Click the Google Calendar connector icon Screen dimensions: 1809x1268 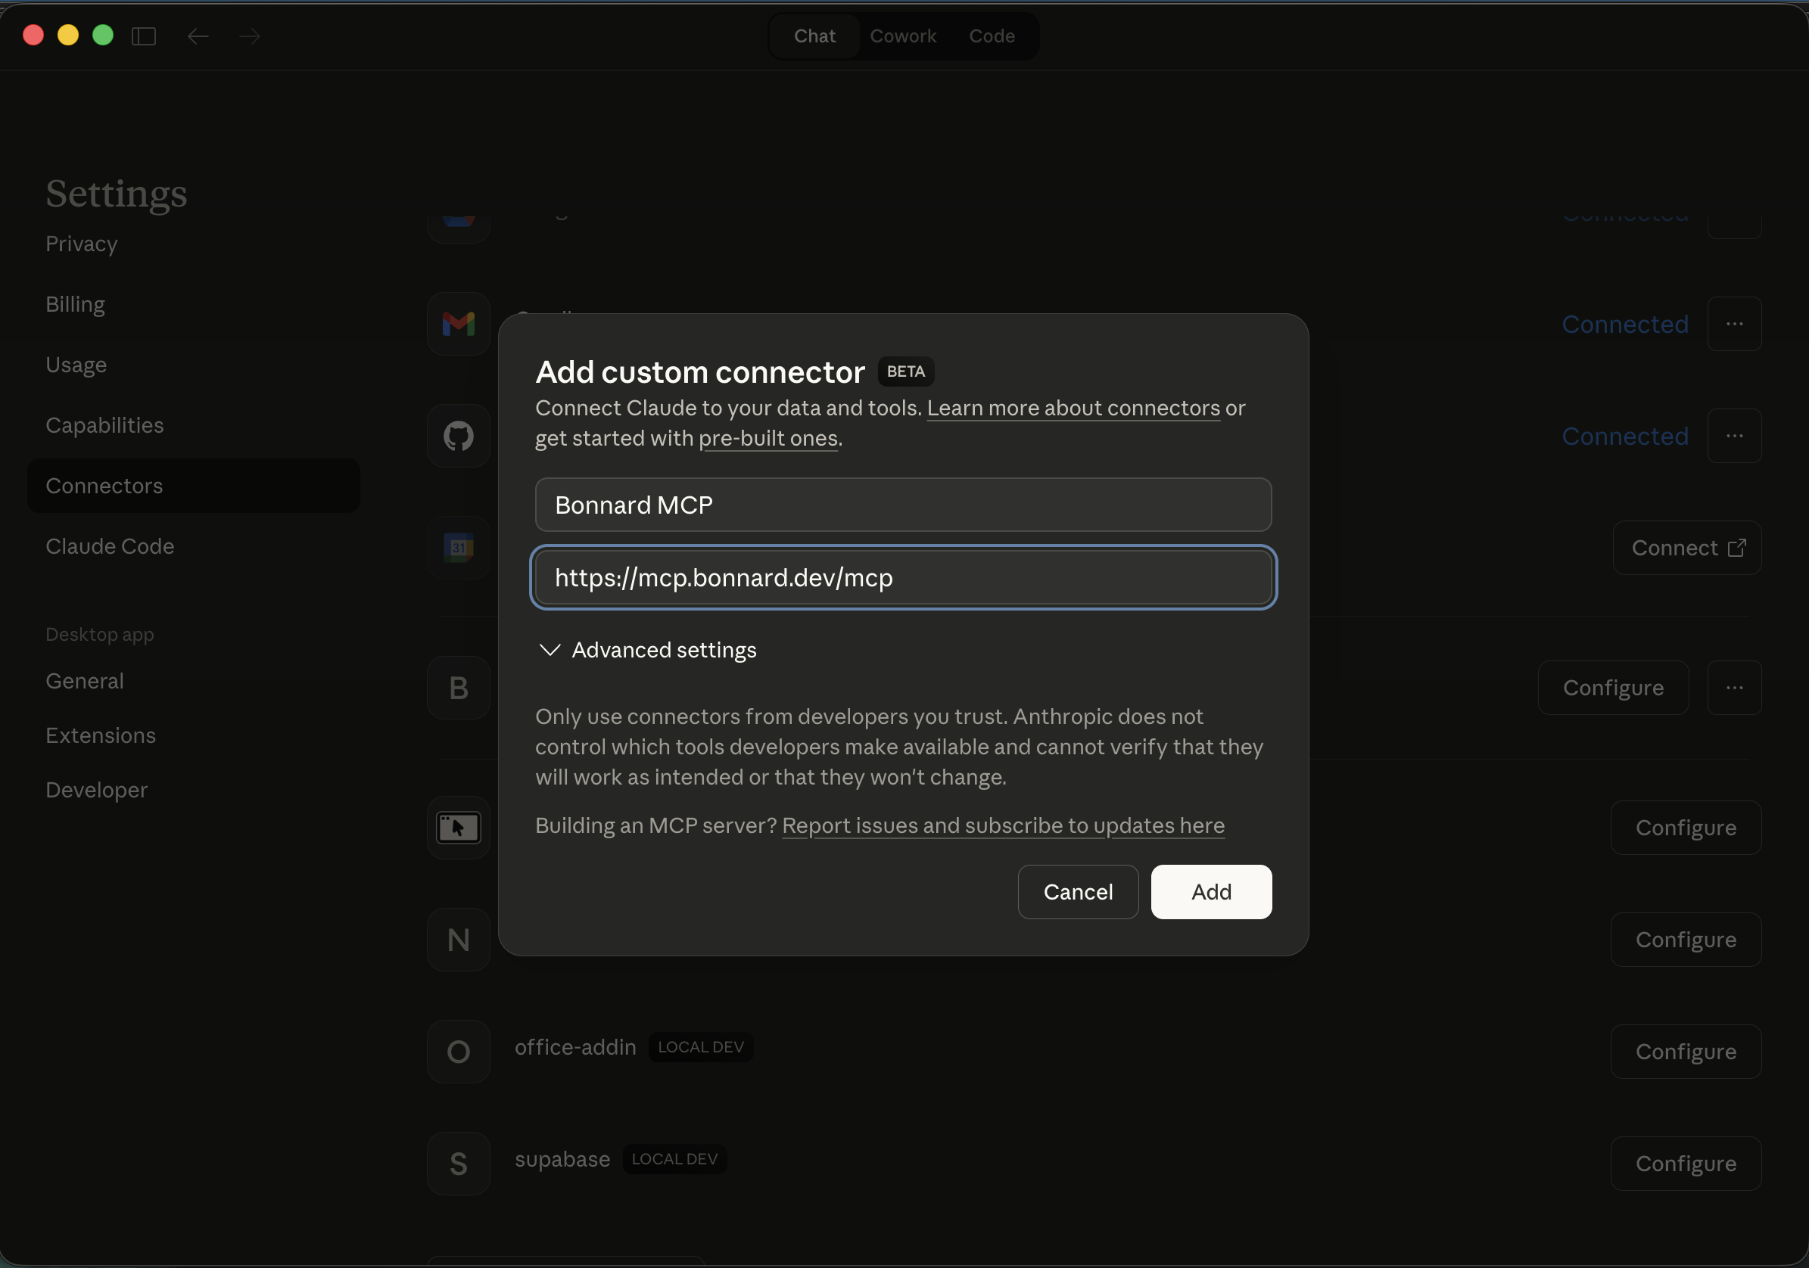point(458,547)
